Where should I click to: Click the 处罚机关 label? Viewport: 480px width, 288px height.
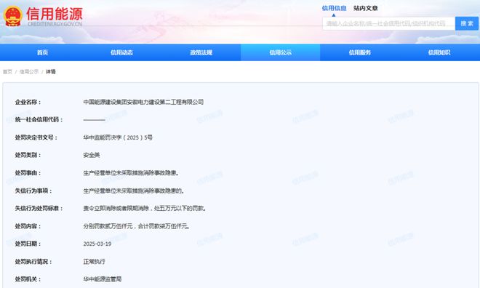(28, 279)
